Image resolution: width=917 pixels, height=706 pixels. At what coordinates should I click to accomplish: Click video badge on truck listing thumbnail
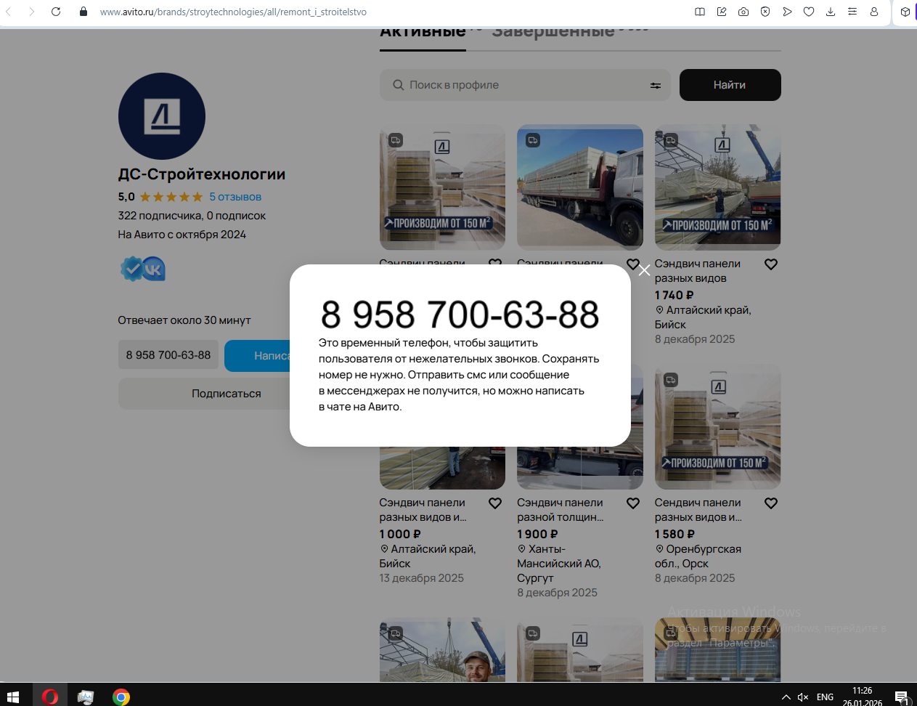533,140
